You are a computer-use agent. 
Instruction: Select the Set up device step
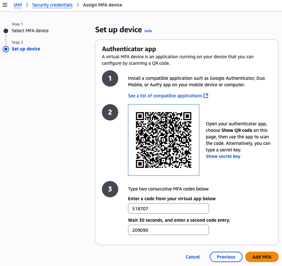click(26, 49)
